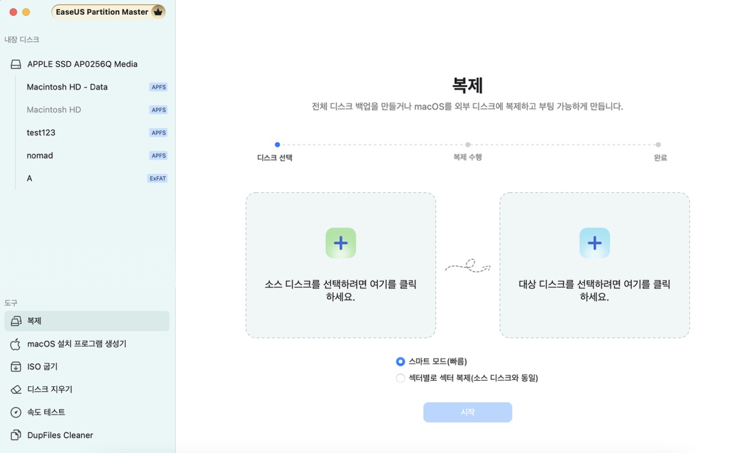Click the 복제 수행 step label
Screen dimensions: 756x453
[x=467, y=157]
